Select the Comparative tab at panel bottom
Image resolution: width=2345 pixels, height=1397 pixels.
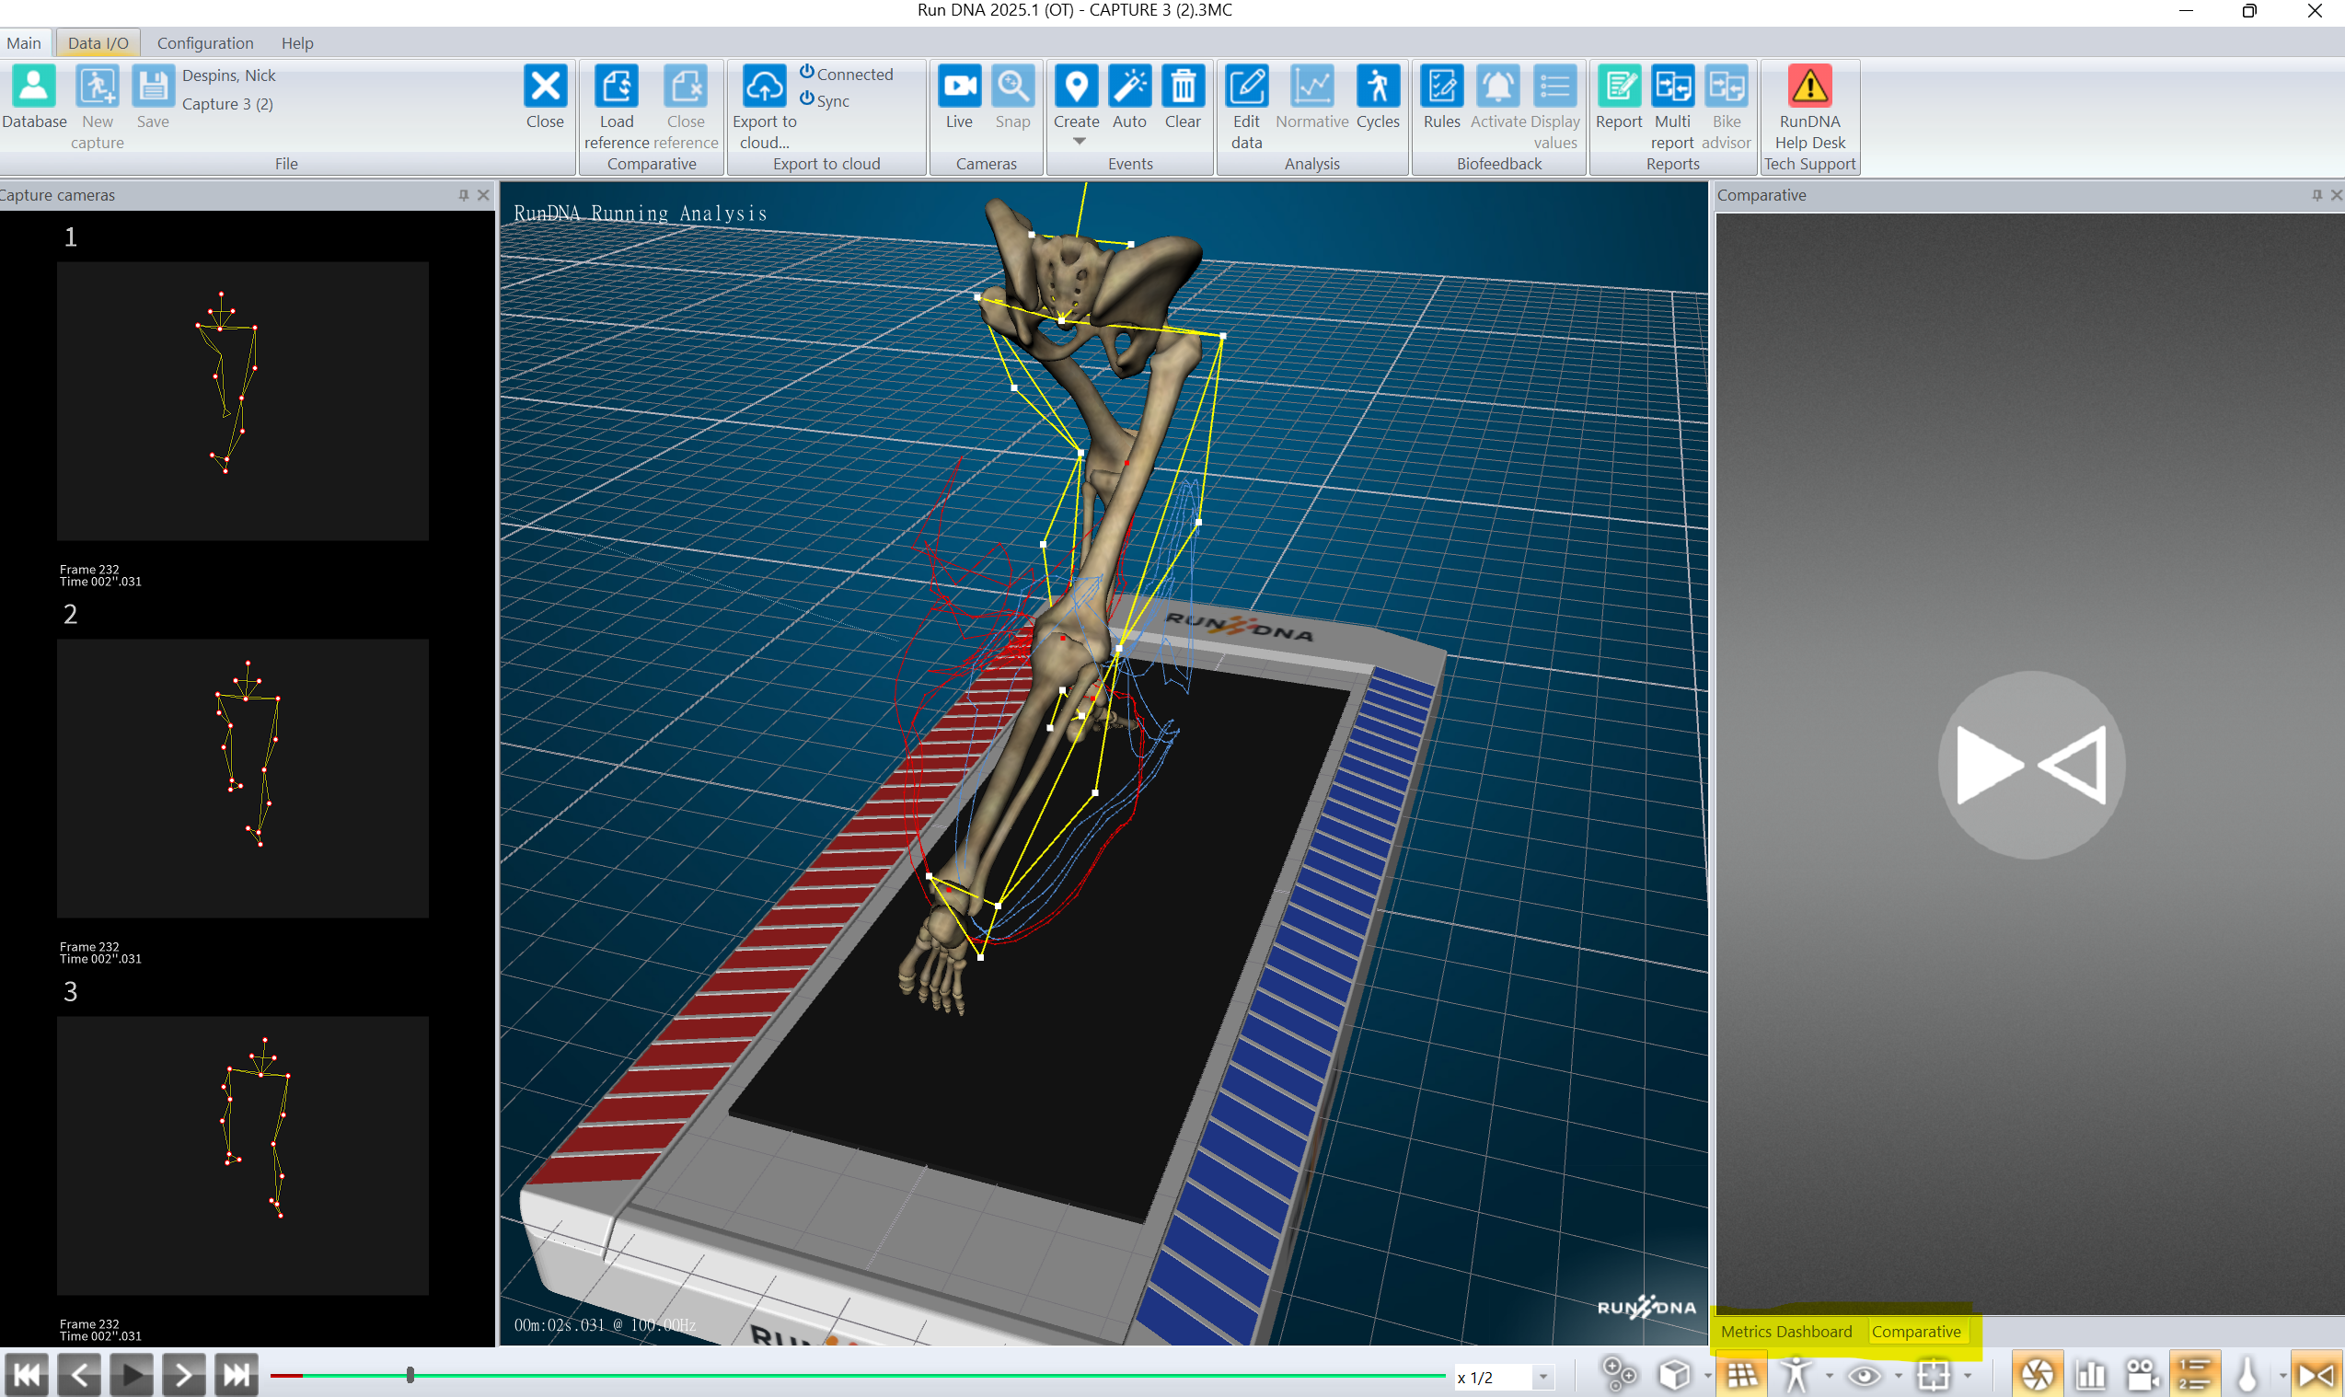point(1916,1331)
